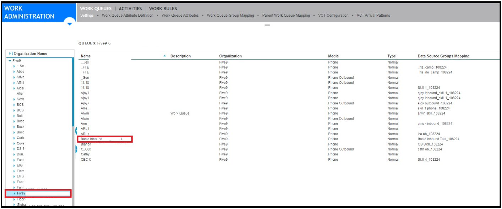502x209 pixels.
Task: Collapse the root Five9 organization node
Action: click(10, 61)
